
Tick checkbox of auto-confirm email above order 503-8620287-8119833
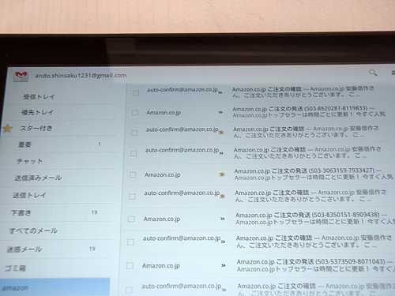pos(136,93)
